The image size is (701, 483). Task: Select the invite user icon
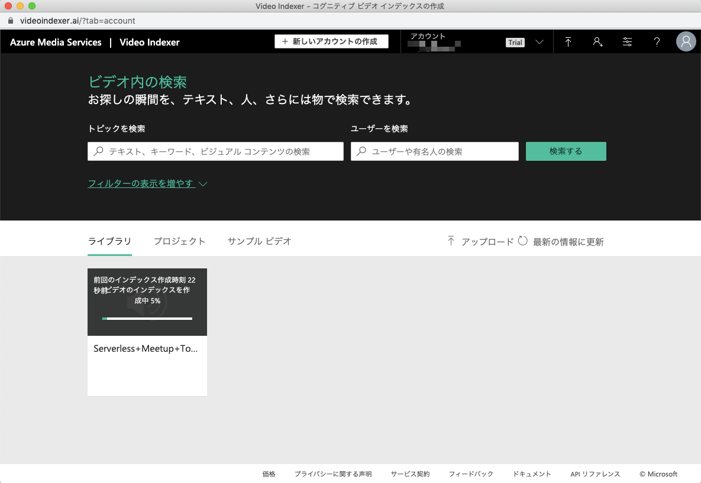[x=597, y=42]
